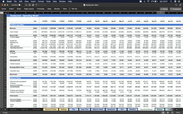The height and width of the screenshot is (114, 183).
Task: Open the Window menu in menu bar
Action: click(62, 2)
